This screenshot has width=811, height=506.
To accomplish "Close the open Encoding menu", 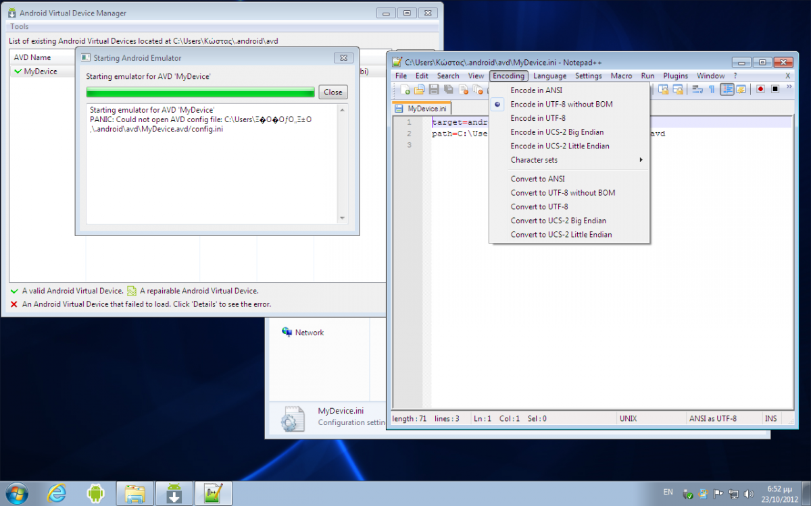I will (508, 76).
